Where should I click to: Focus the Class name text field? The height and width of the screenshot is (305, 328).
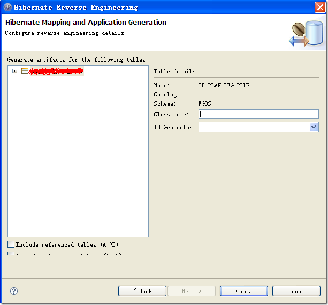258,114
